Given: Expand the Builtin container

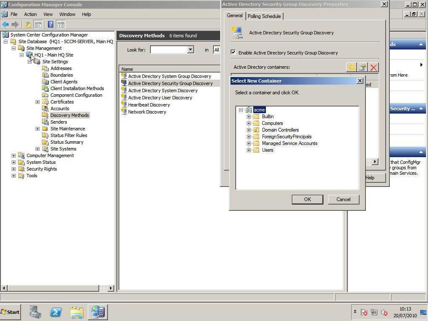Looking at the screenshot, I should (249, 116).
